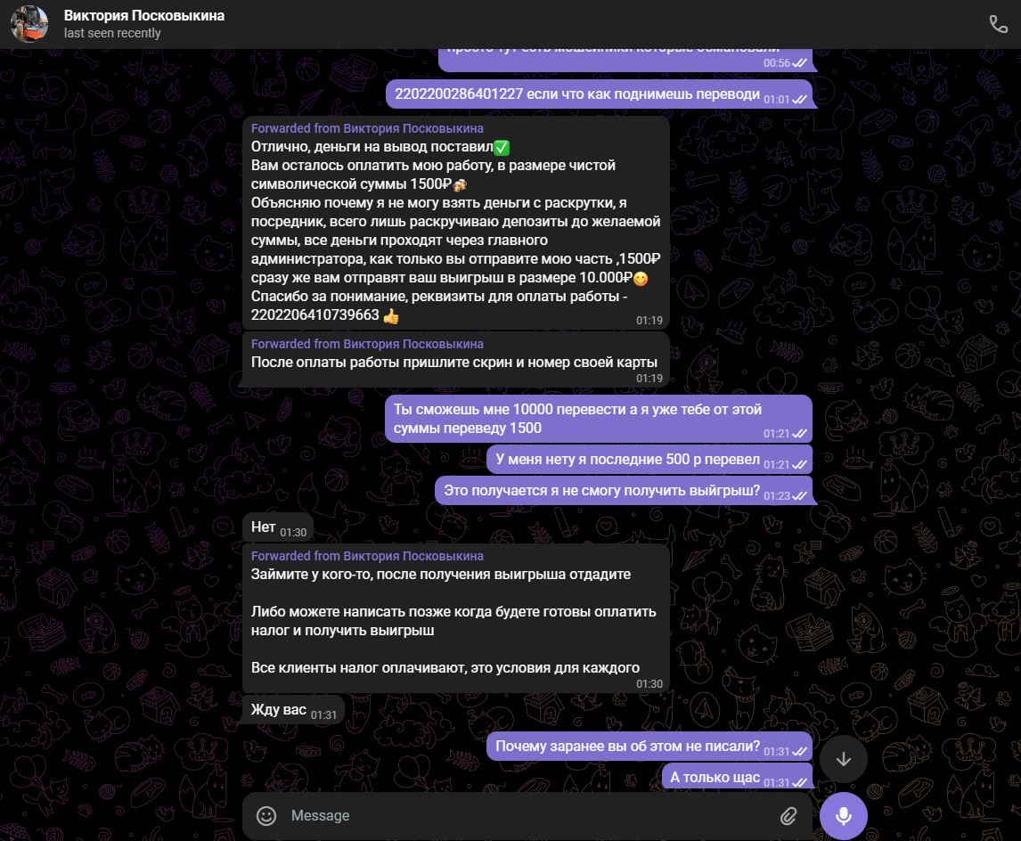Select the 'А только щас' outgoing message
This screenshot has height=841, width=1021.
tap(737, 777)
